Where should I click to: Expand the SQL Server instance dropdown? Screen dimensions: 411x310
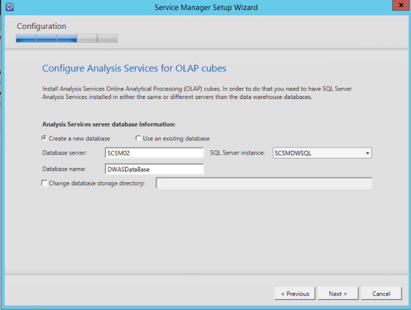367,153
